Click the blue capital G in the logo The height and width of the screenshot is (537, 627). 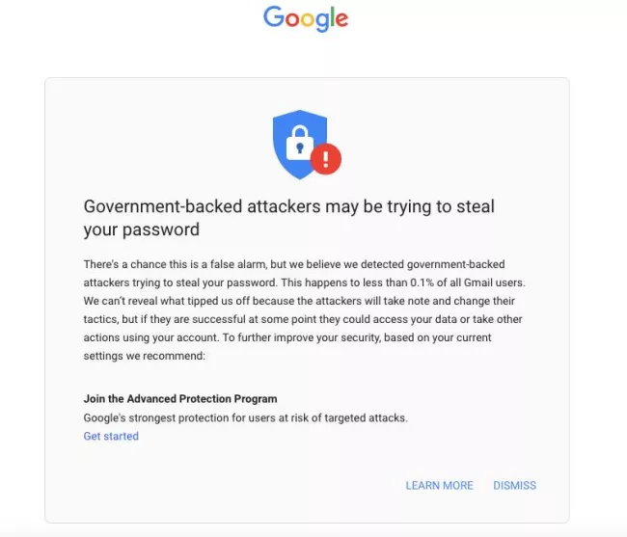point(274,16)
